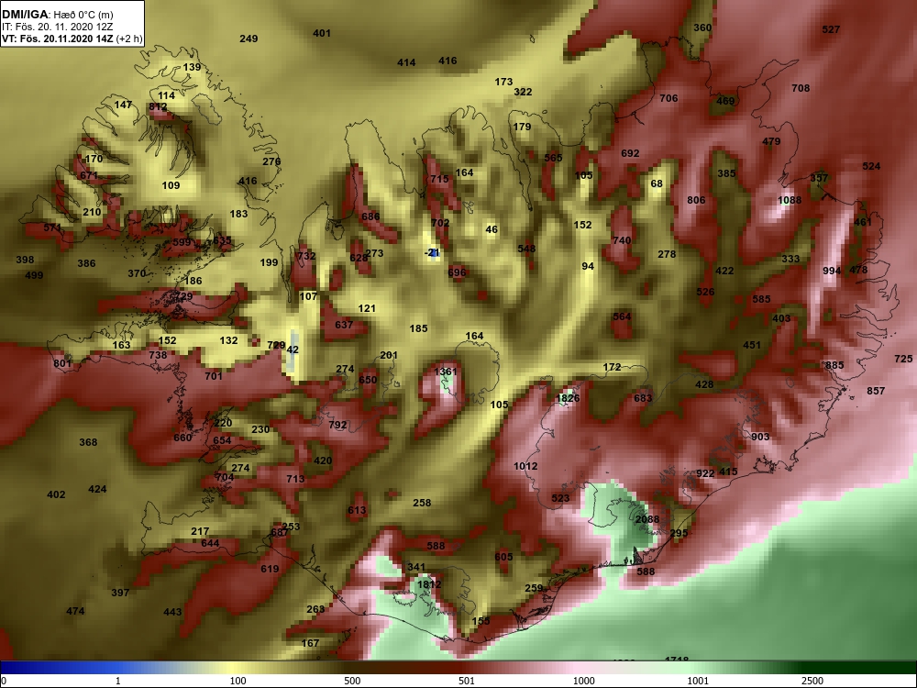
Task: Select the map value 857
Action: 876,391
